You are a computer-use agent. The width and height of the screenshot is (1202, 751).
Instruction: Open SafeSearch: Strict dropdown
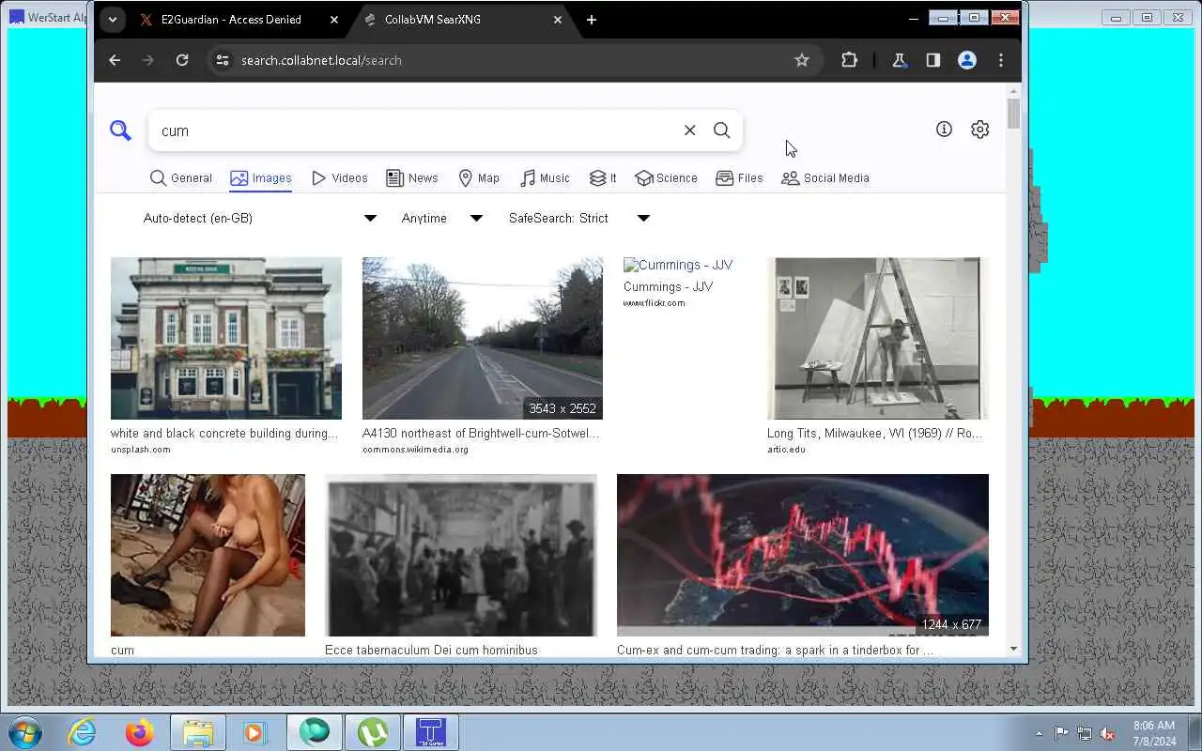(x=578, y=218)
